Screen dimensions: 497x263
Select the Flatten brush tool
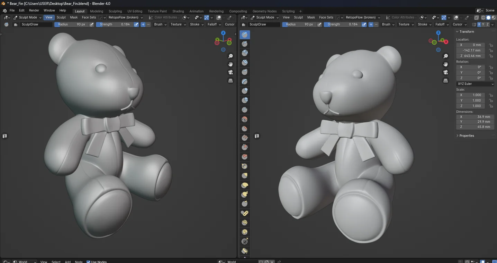245,129
